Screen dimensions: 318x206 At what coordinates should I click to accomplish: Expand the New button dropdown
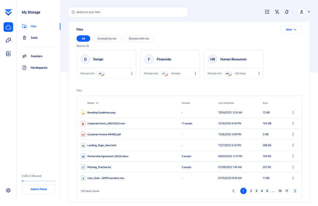pyautogui.click(x=291, y=29)
